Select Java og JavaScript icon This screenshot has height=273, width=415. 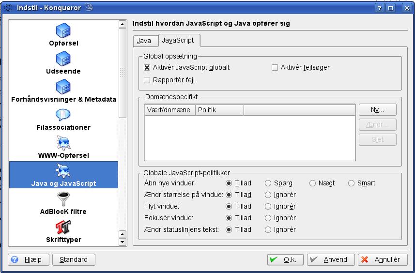63,171
